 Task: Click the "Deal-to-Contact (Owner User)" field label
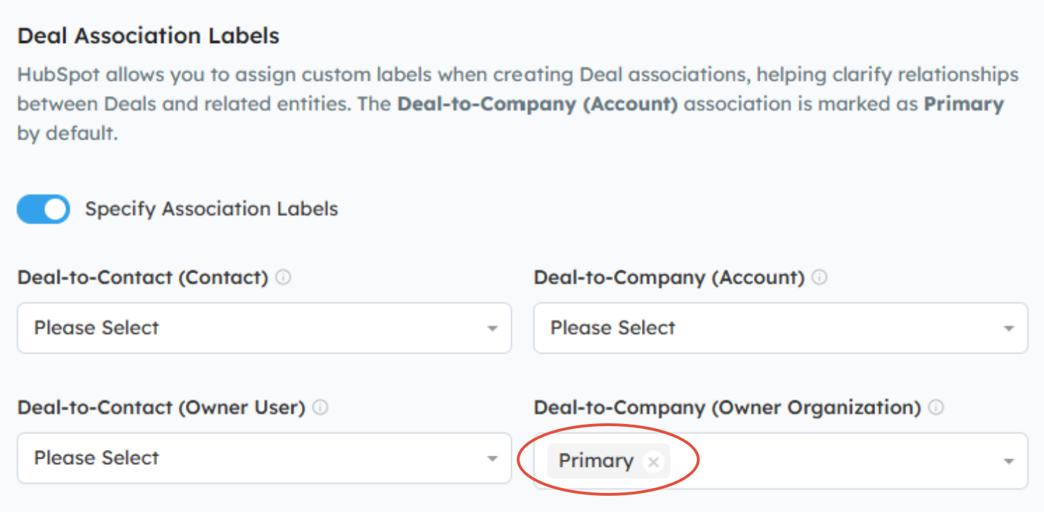[161, 407]
